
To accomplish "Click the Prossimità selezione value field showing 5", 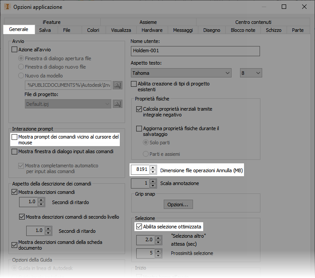I will [x=146, y=253].
